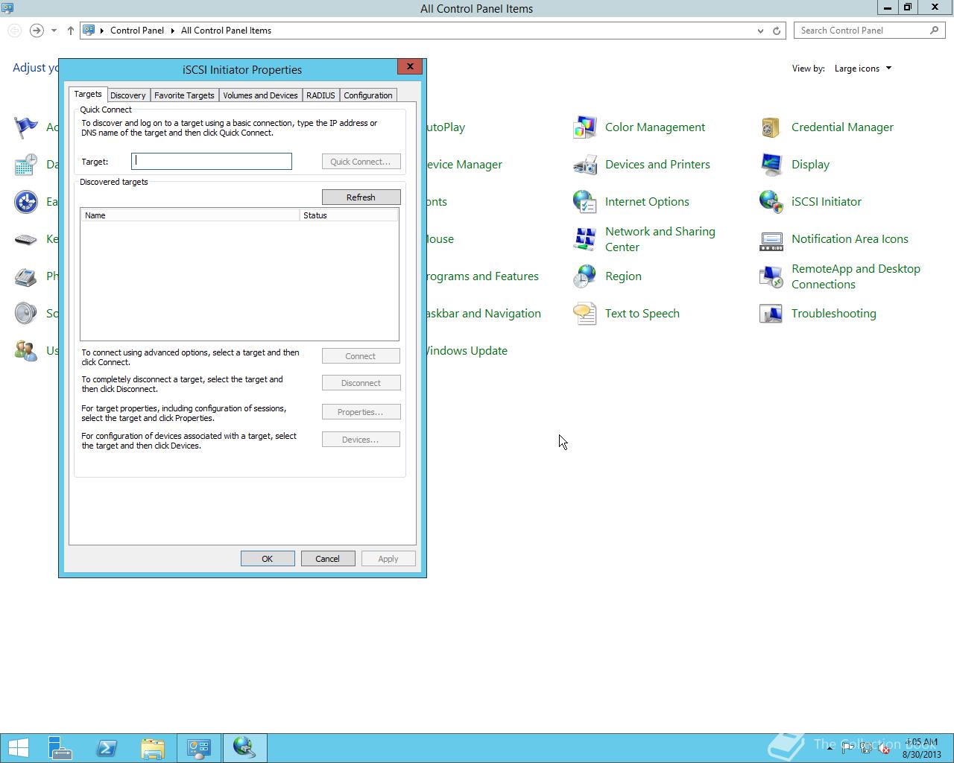Open the recent locations dropdown arrow
954x763 pixels.
(x=54, y=31)
